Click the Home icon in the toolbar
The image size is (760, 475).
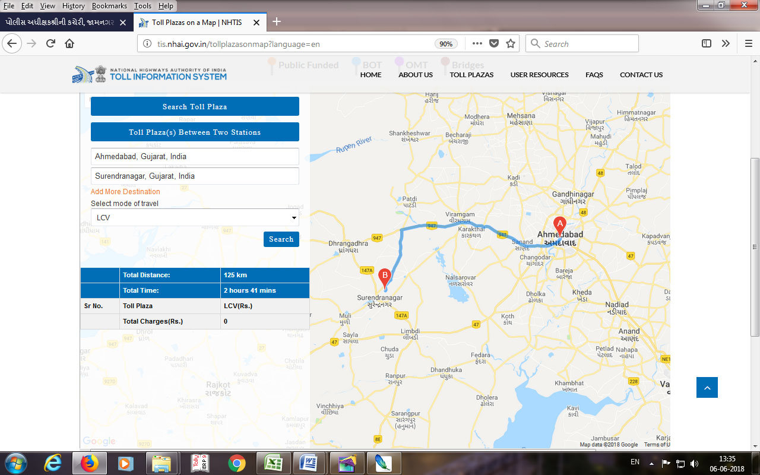click(69, 43)
